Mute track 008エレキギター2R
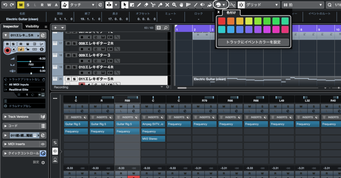 (x=68, y=43)
